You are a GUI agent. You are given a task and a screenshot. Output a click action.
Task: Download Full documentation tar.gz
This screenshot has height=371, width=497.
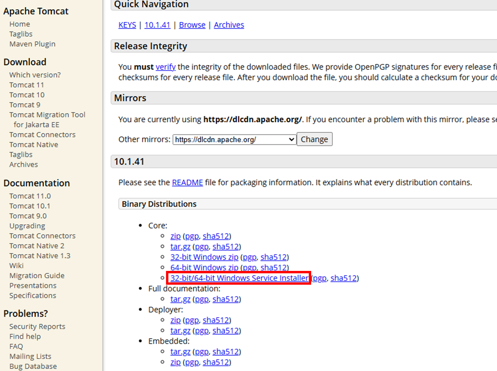(181, 299)
